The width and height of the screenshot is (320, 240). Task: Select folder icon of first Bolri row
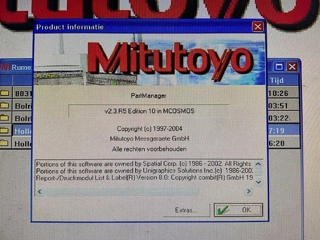[x=5, y=105]
